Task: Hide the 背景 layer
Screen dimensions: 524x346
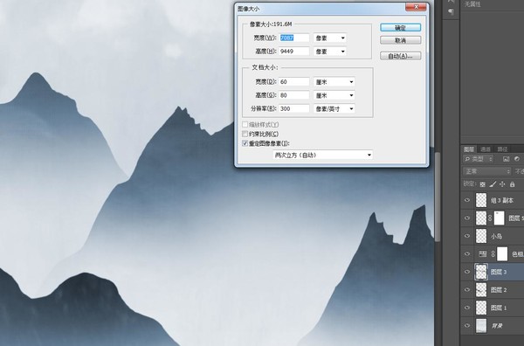Action: pyautogui.click(x=467, y=326)
